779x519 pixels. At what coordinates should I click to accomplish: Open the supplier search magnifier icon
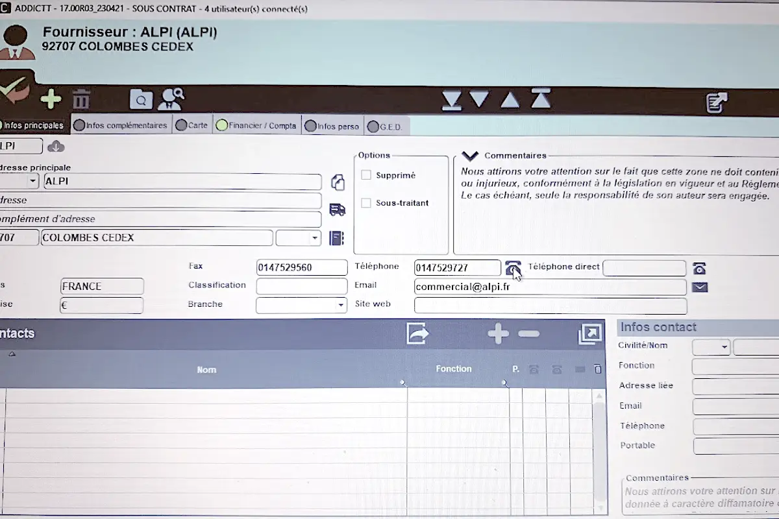click(141, 99)
